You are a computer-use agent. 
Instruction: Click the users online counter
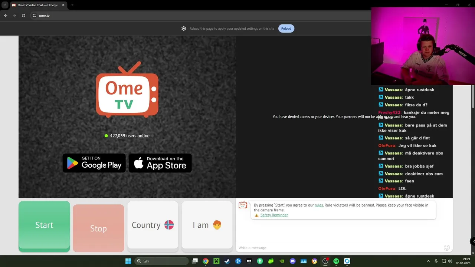(x=127, y=136)
